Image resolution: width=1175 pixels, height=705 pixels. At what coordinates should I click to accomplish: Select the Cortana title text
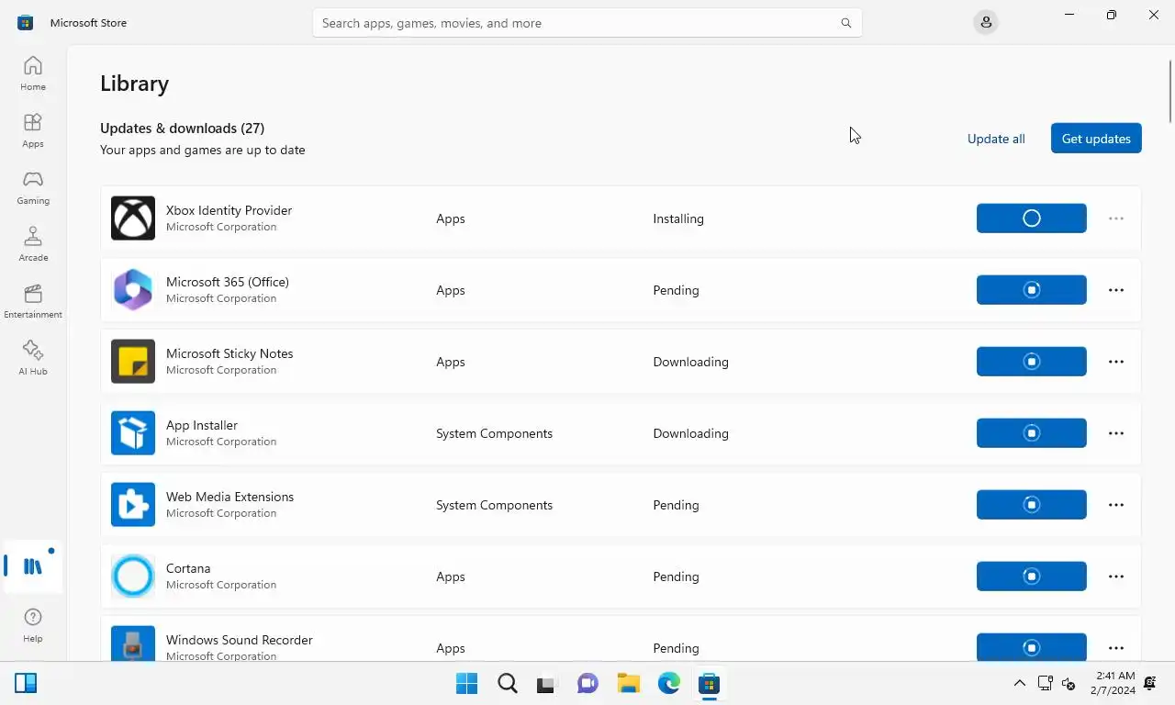point(188,568)
